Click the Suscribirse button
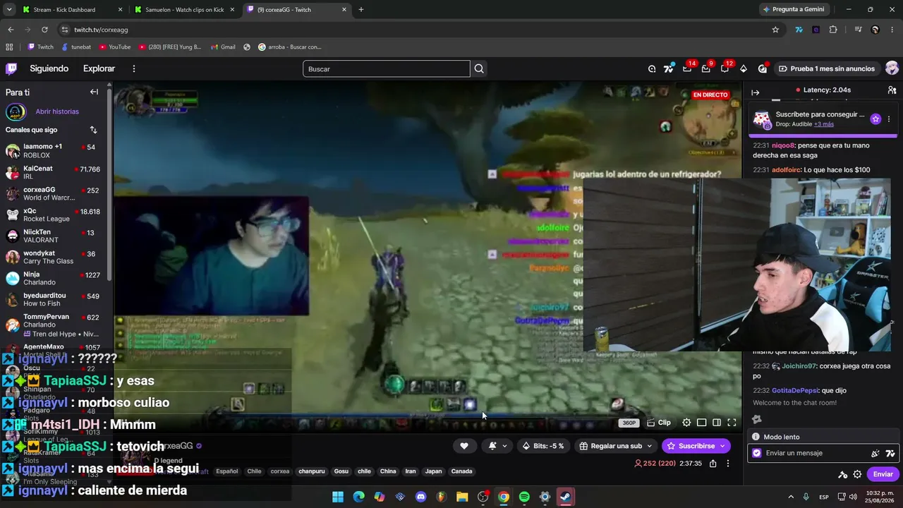This screenshot has height=508, width=903. pos(696,446)
